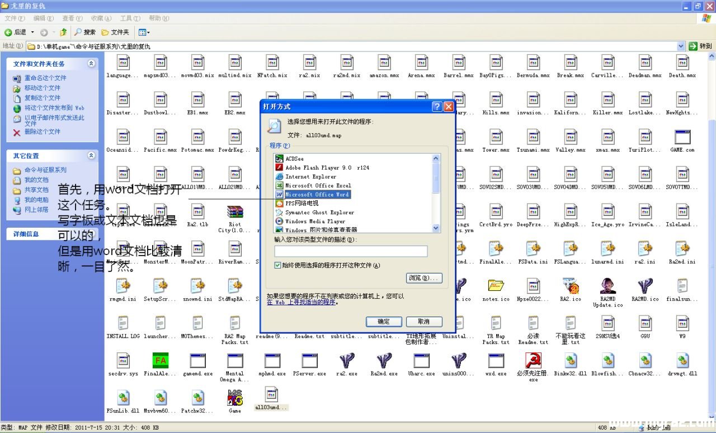Open the 编辑 menu

[x=43, y=18]
